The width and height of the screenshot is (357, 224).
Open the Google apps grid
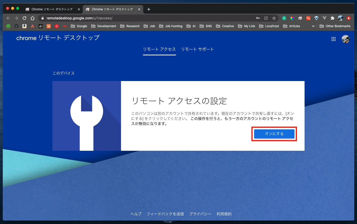[x=334, y=39]
